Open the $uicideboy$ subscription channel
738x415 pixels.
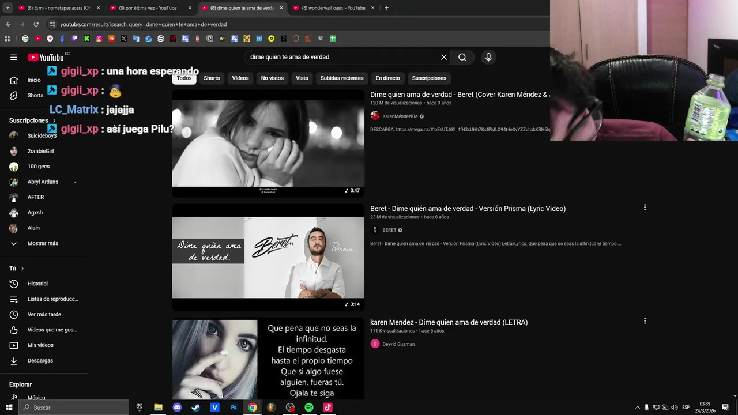42,135
